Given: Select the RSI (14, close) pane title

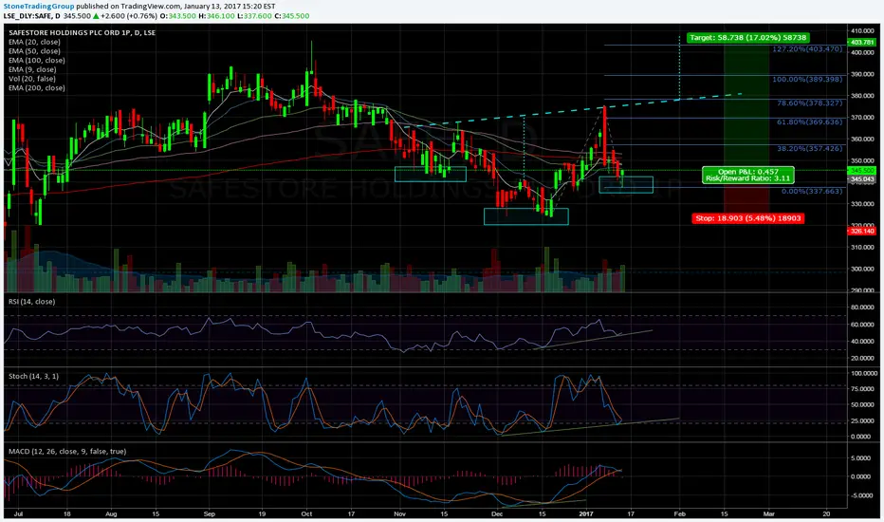Looking at the screenshot, I should click(x=31, y=302).
